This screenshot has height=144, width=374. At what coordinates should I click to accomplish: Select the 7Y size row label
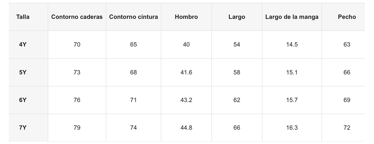(x=23, y=128)
